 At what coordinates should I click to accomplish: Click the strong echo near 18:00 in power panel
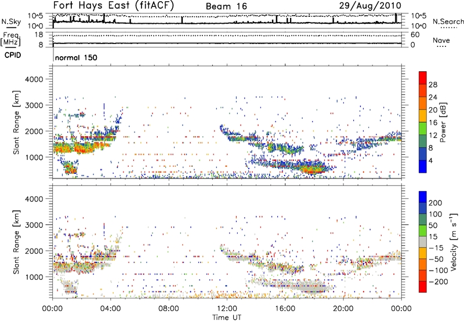click(x=312, y=170)
